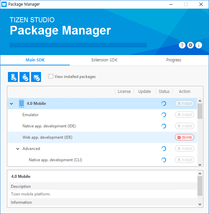The width and height of the screenshot is (209, 214).
Task: Open settings with the gear icon
Action: (x=190, y=45)
